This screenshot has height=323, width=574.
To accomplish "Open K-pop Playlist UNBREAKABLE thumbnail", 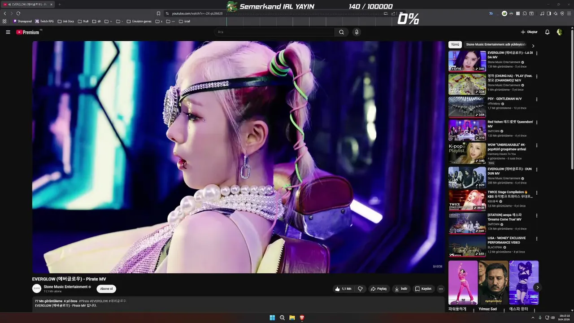I will tap(467, 153).
